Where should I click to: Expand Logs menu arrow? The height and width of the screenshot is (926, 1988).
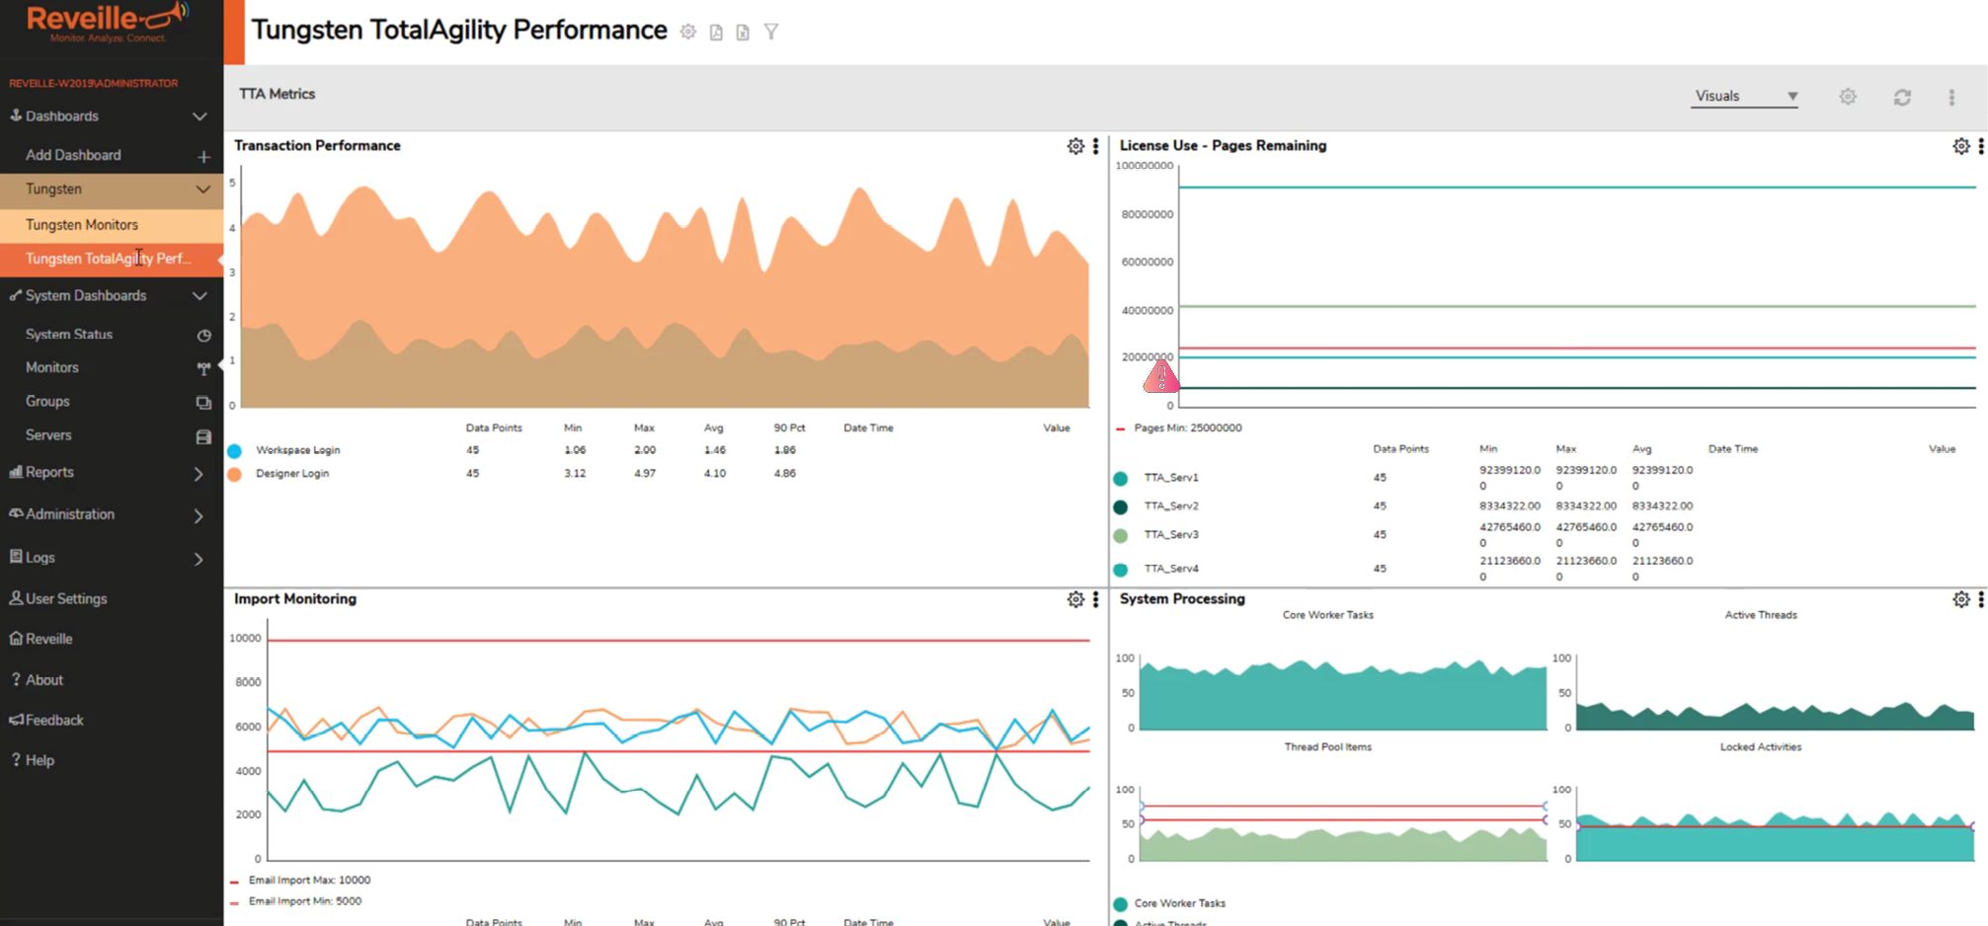point(199,559)
